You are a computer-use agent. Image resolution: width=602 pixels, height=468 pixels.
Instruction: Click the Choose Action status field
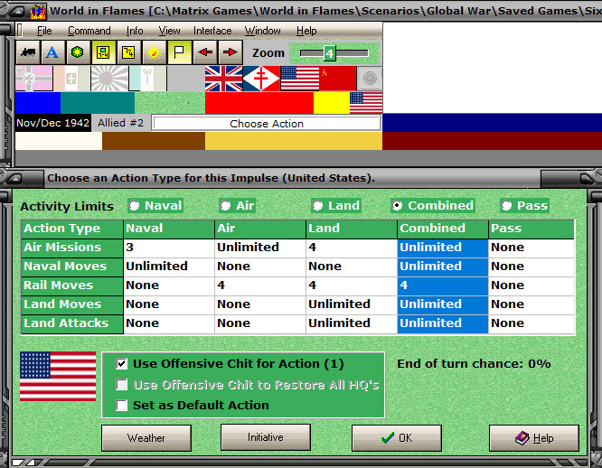point(267,124)
